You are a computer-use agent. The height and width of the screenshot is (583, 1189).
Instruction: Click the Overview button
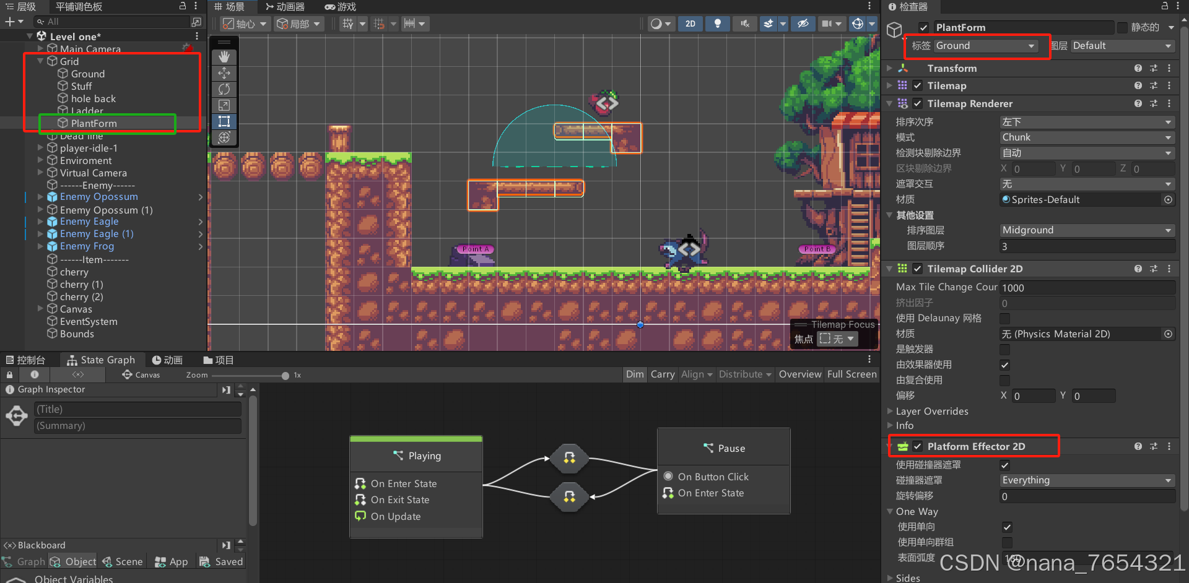[799, 374]
